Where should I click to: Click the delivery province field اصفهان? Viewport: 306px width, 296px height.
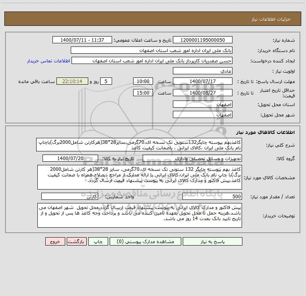203,104
